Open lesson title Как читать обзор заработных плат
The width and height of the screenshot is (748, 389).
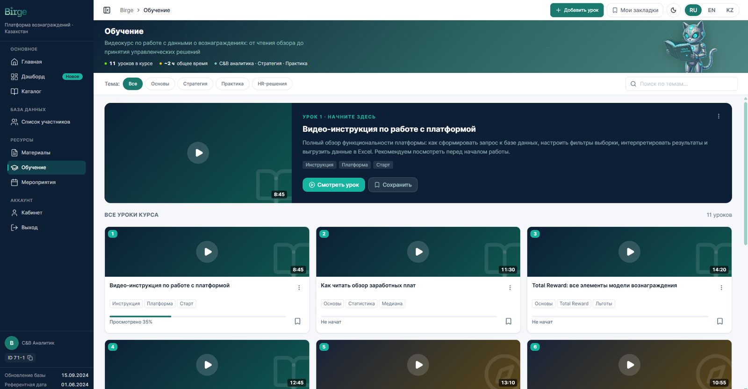[x=368, y=285]
